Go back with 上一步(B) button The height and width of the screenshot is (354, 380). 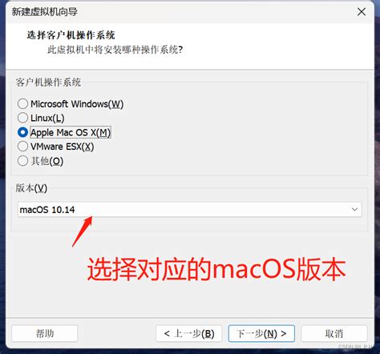189,333
